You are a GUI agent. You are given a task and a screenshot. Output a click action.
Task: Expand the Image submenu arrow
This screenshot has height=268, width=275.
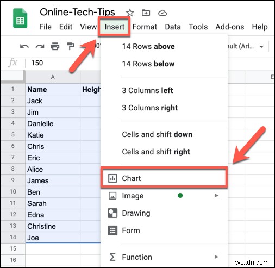point(216,195)
